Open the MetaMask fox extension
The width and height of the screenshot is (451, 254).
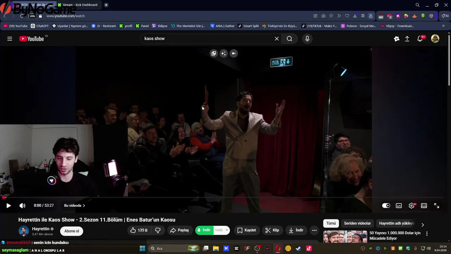tap(414, 16)
